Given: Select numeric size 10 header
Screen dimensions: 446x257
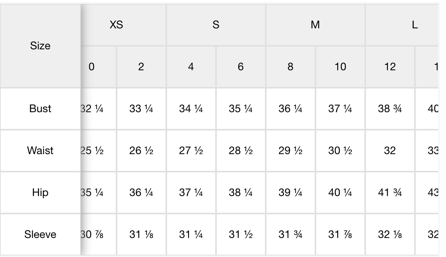Looking at the screenshot, I should 340,67.
